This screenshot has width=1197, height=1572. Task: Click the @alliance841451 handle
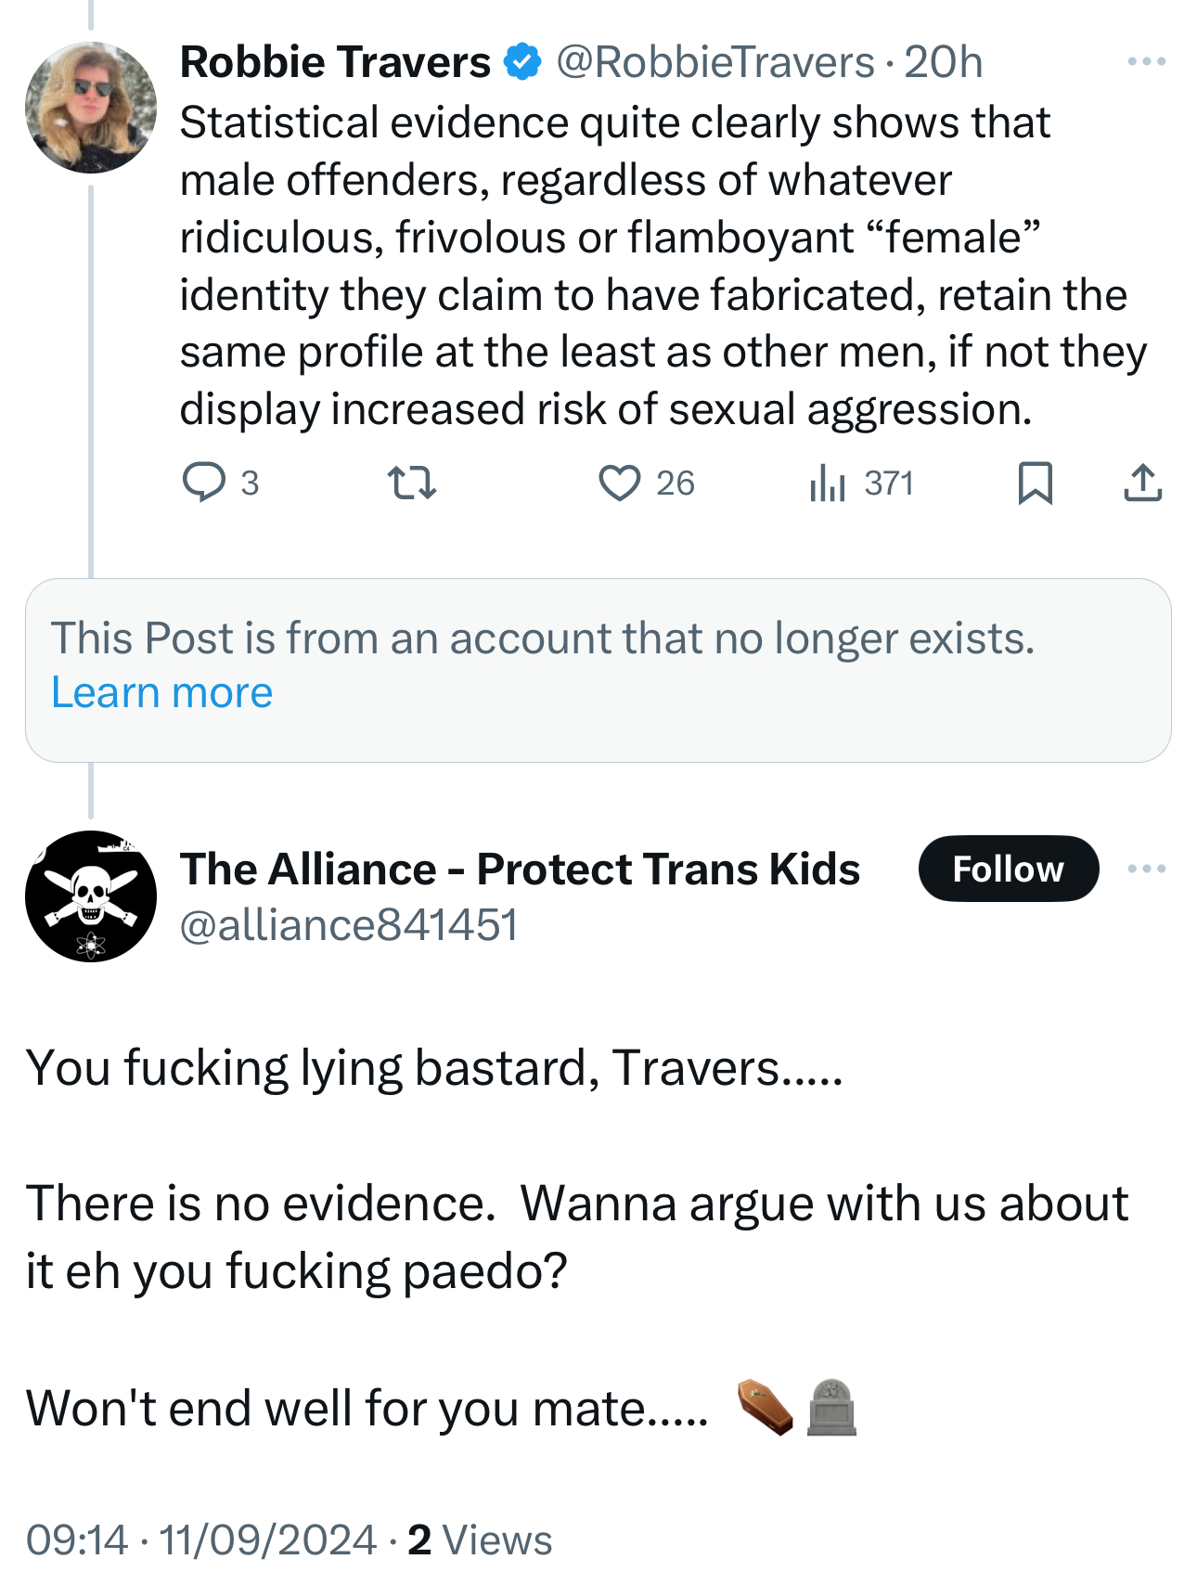349,924
